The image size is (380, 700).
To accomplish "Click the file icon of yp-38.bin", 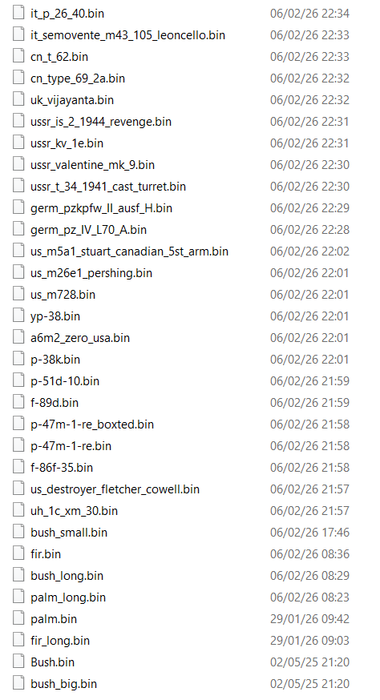I will coord(18,316).
